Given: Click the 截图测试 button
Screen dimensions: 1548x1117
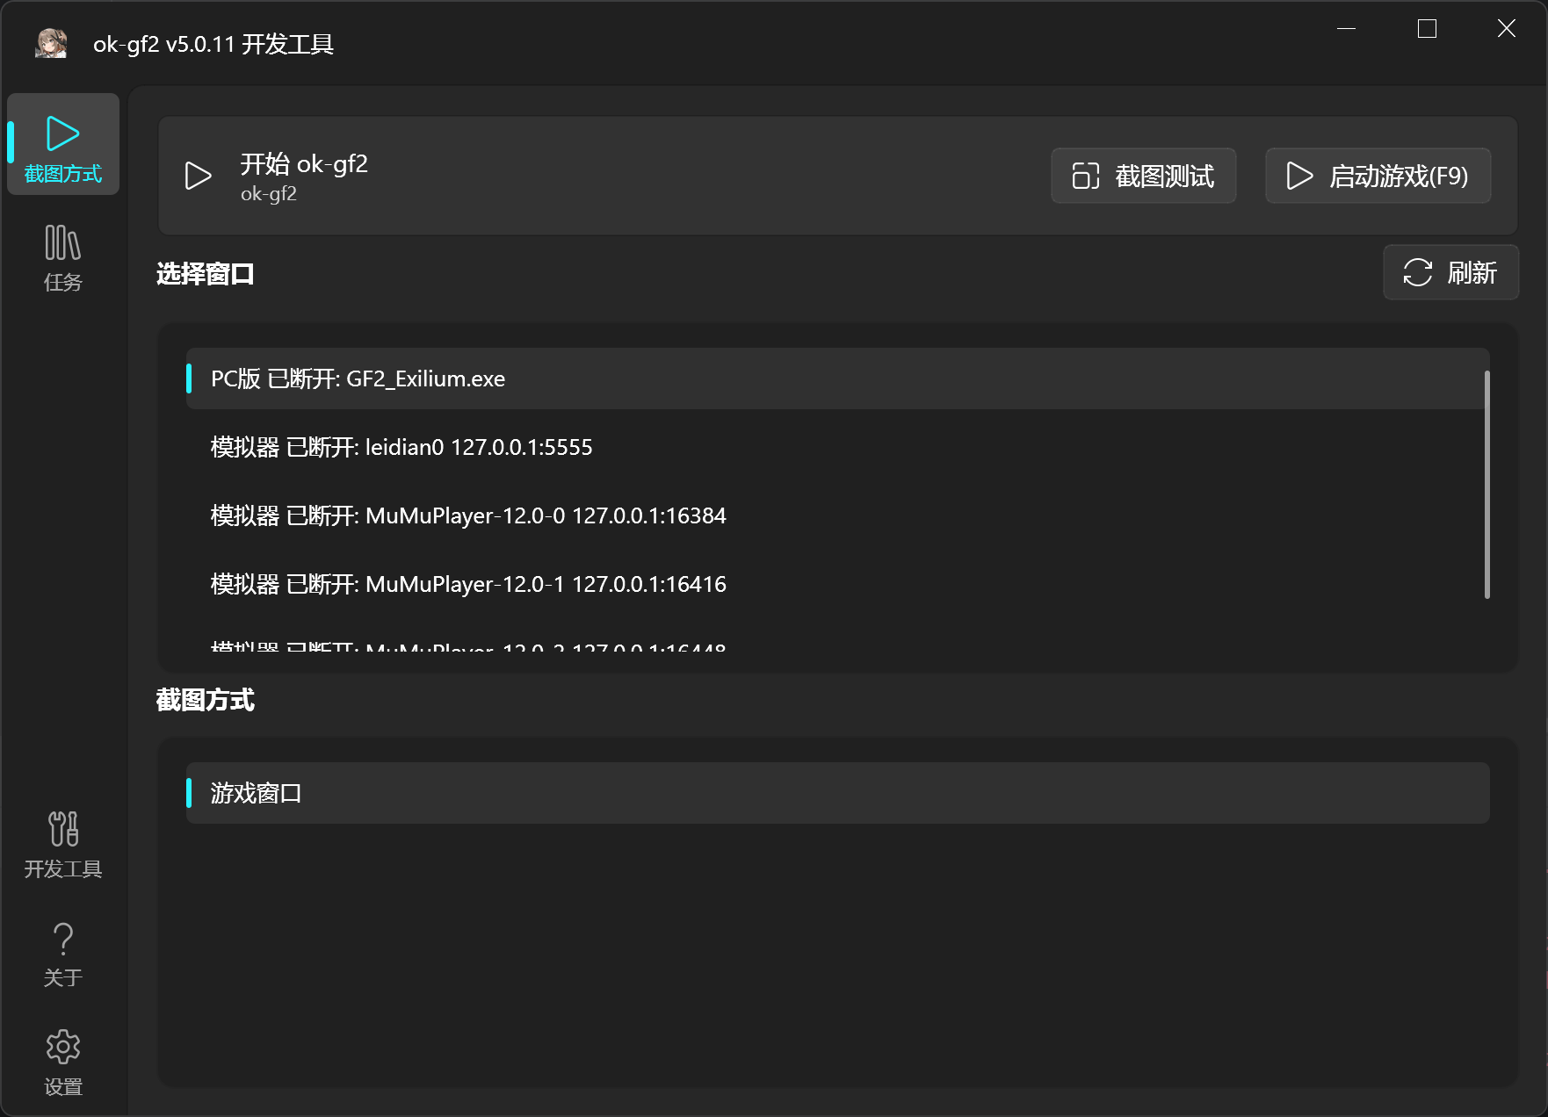Looking at the screenshot, I should pos(1143,176).
